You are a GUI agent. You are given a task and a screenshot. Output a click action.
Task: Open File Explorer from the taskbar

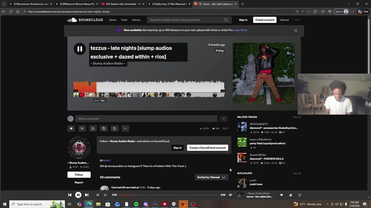pos(98,204)
